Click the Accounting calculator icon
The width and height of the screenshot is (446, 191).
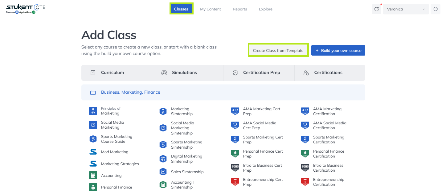(x=93, y=175)
